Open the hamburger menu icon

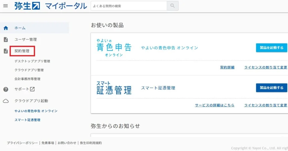6,6
